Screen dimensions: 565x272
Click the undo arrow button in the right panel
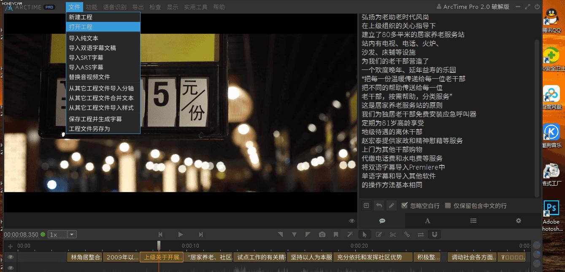coord(379,205)
